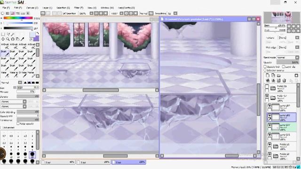Select the move tool
301x169 pixels.
point(3,39)
